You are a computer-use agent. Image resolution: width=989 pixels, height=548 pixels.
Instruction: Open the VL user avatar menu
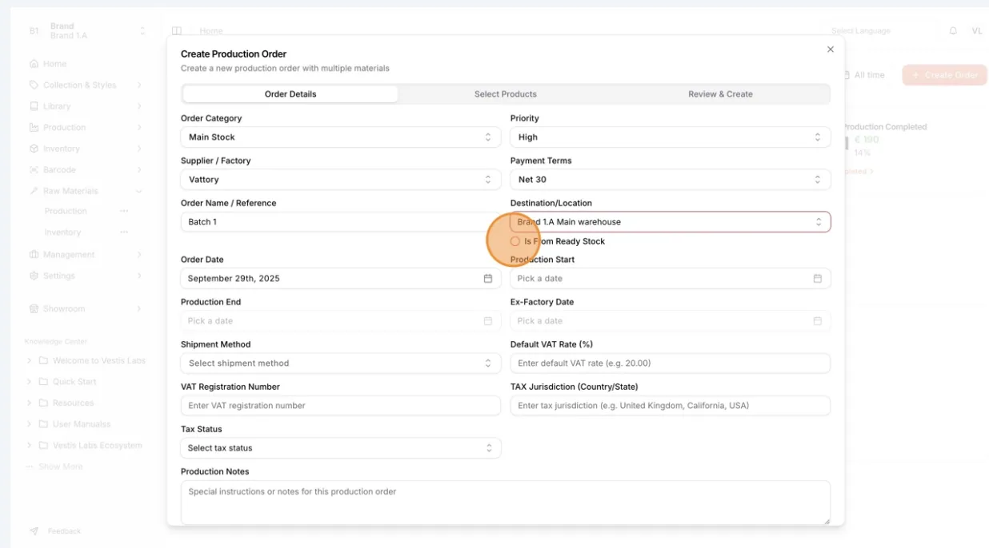[x=977, y=31]
